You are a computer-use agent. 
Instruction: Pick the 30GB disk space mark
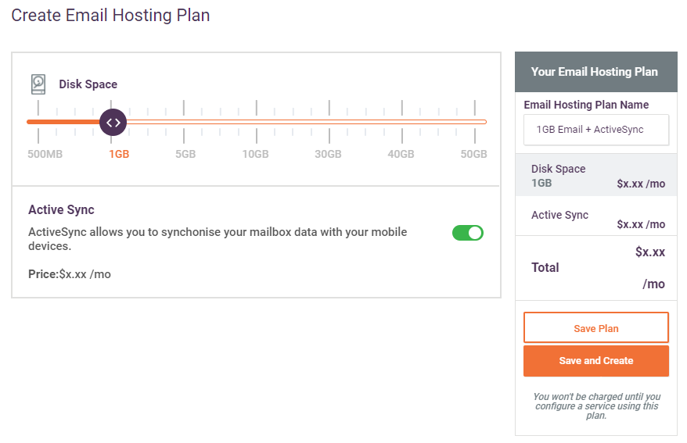pyautogui.click(x=329, y=122)
